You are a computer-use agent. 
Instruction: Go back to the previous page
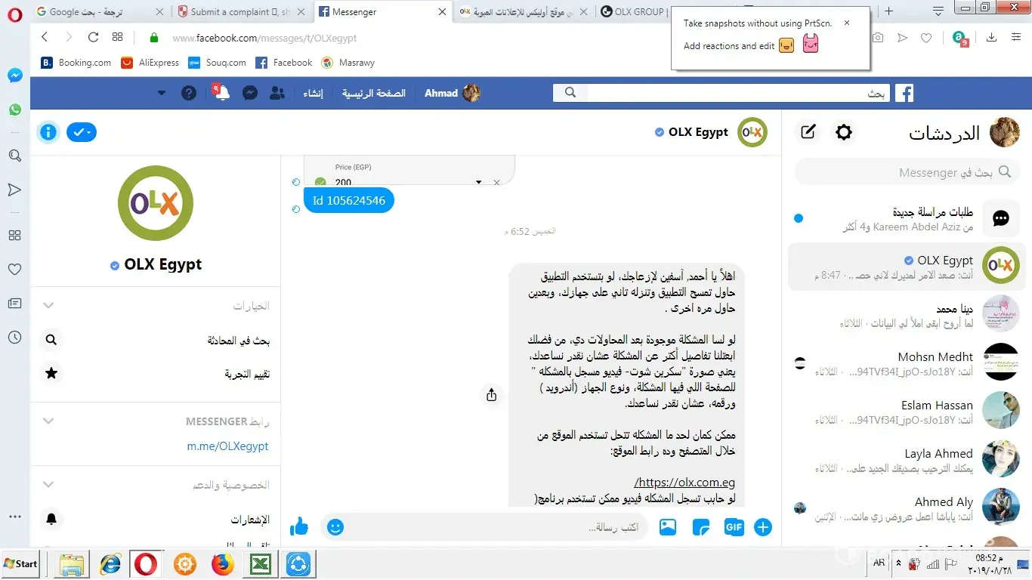[x=45, y=38]
